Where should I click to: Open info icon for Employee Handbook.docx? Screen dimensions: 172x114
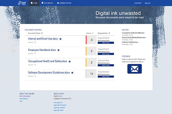click(59, 50)
